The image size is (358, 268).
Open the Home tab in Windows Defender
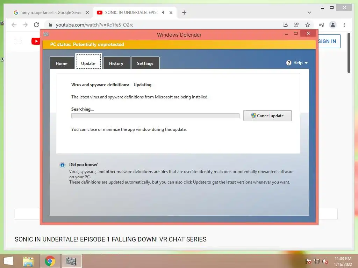(x=62, y=63)
